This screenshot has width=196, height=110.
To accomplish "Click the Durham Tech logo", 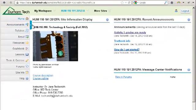I will 16,11.
